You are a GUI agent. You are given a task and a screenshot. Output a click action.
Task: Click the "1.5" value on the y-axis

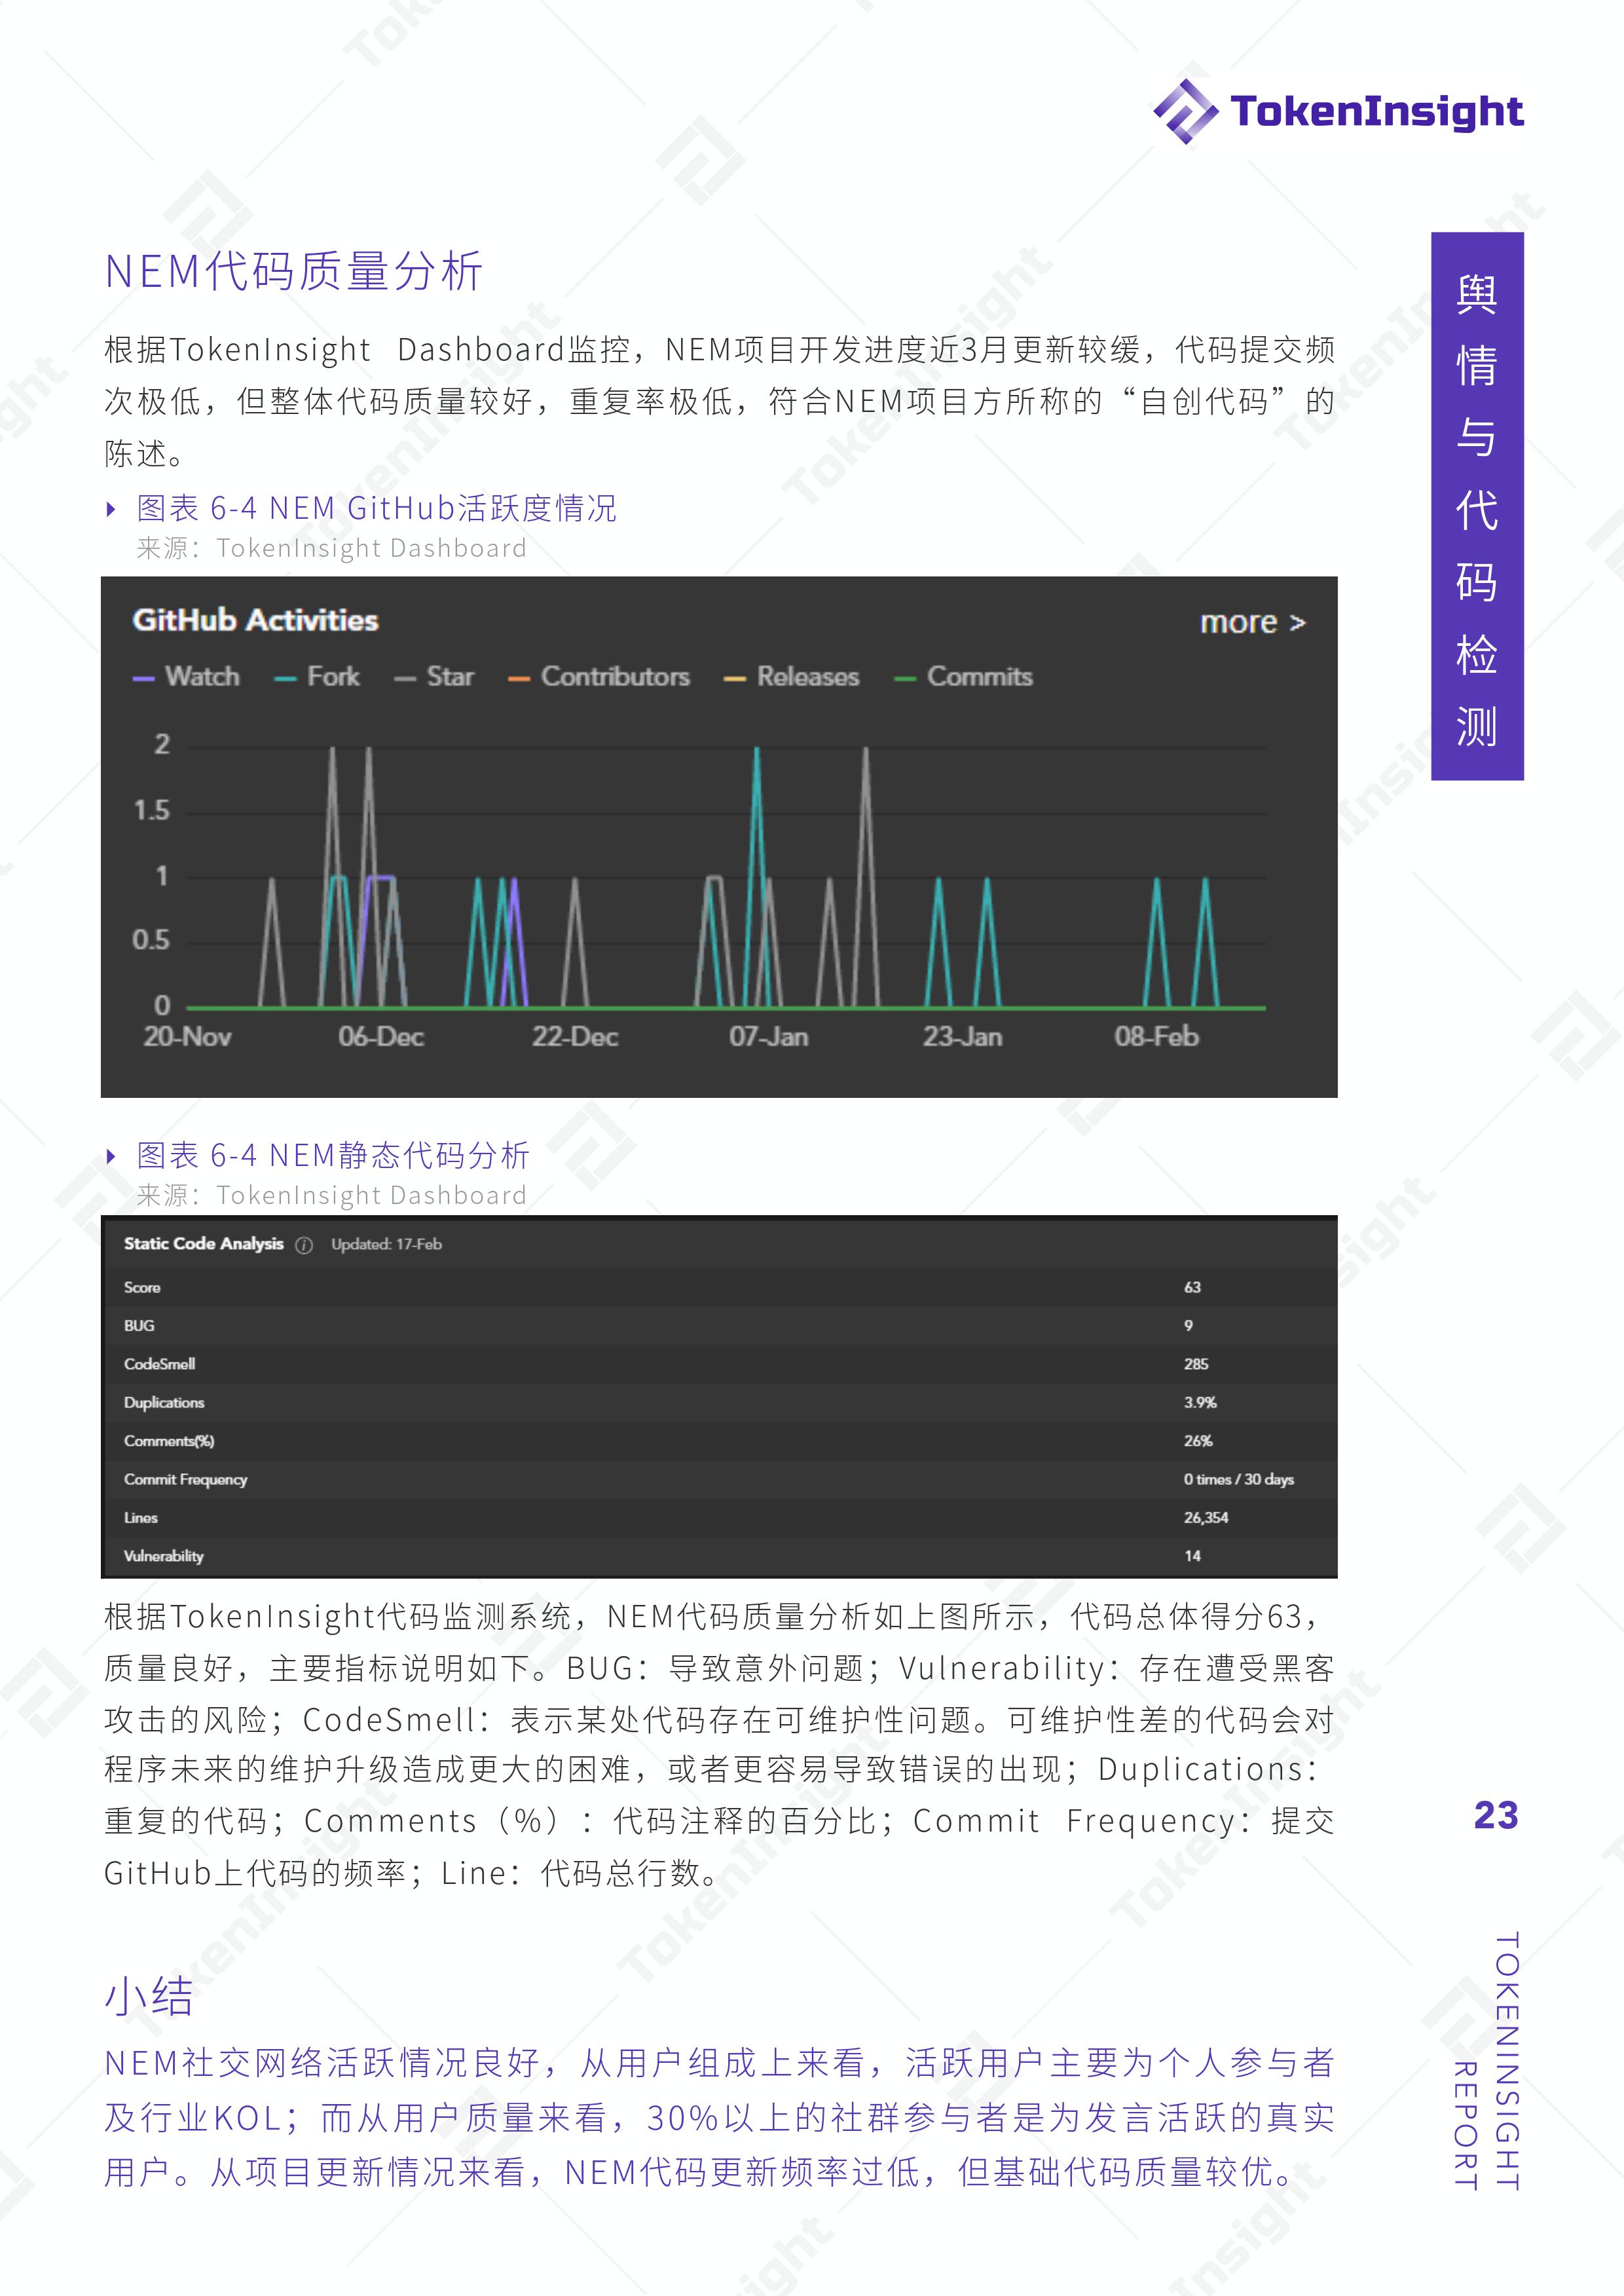pos(152,810)
